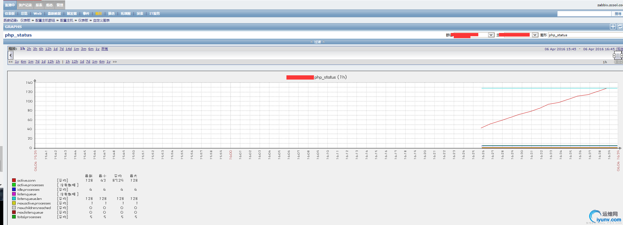Viewport: 623px width, 225px height.
Task: Click the active.processes green swatch
Action: (14, 185)
